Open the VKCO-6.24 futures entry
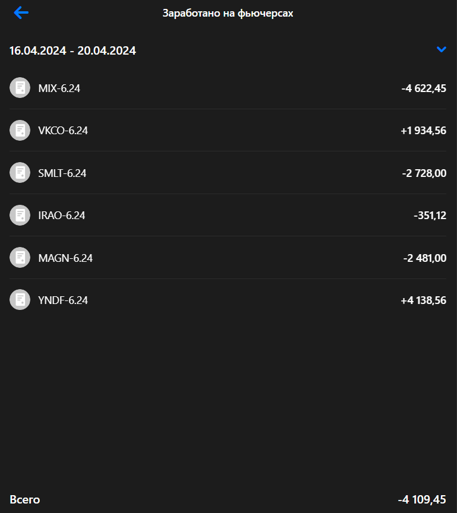The width and height of the screenshot is (457, 513). [x=228, y=130]
